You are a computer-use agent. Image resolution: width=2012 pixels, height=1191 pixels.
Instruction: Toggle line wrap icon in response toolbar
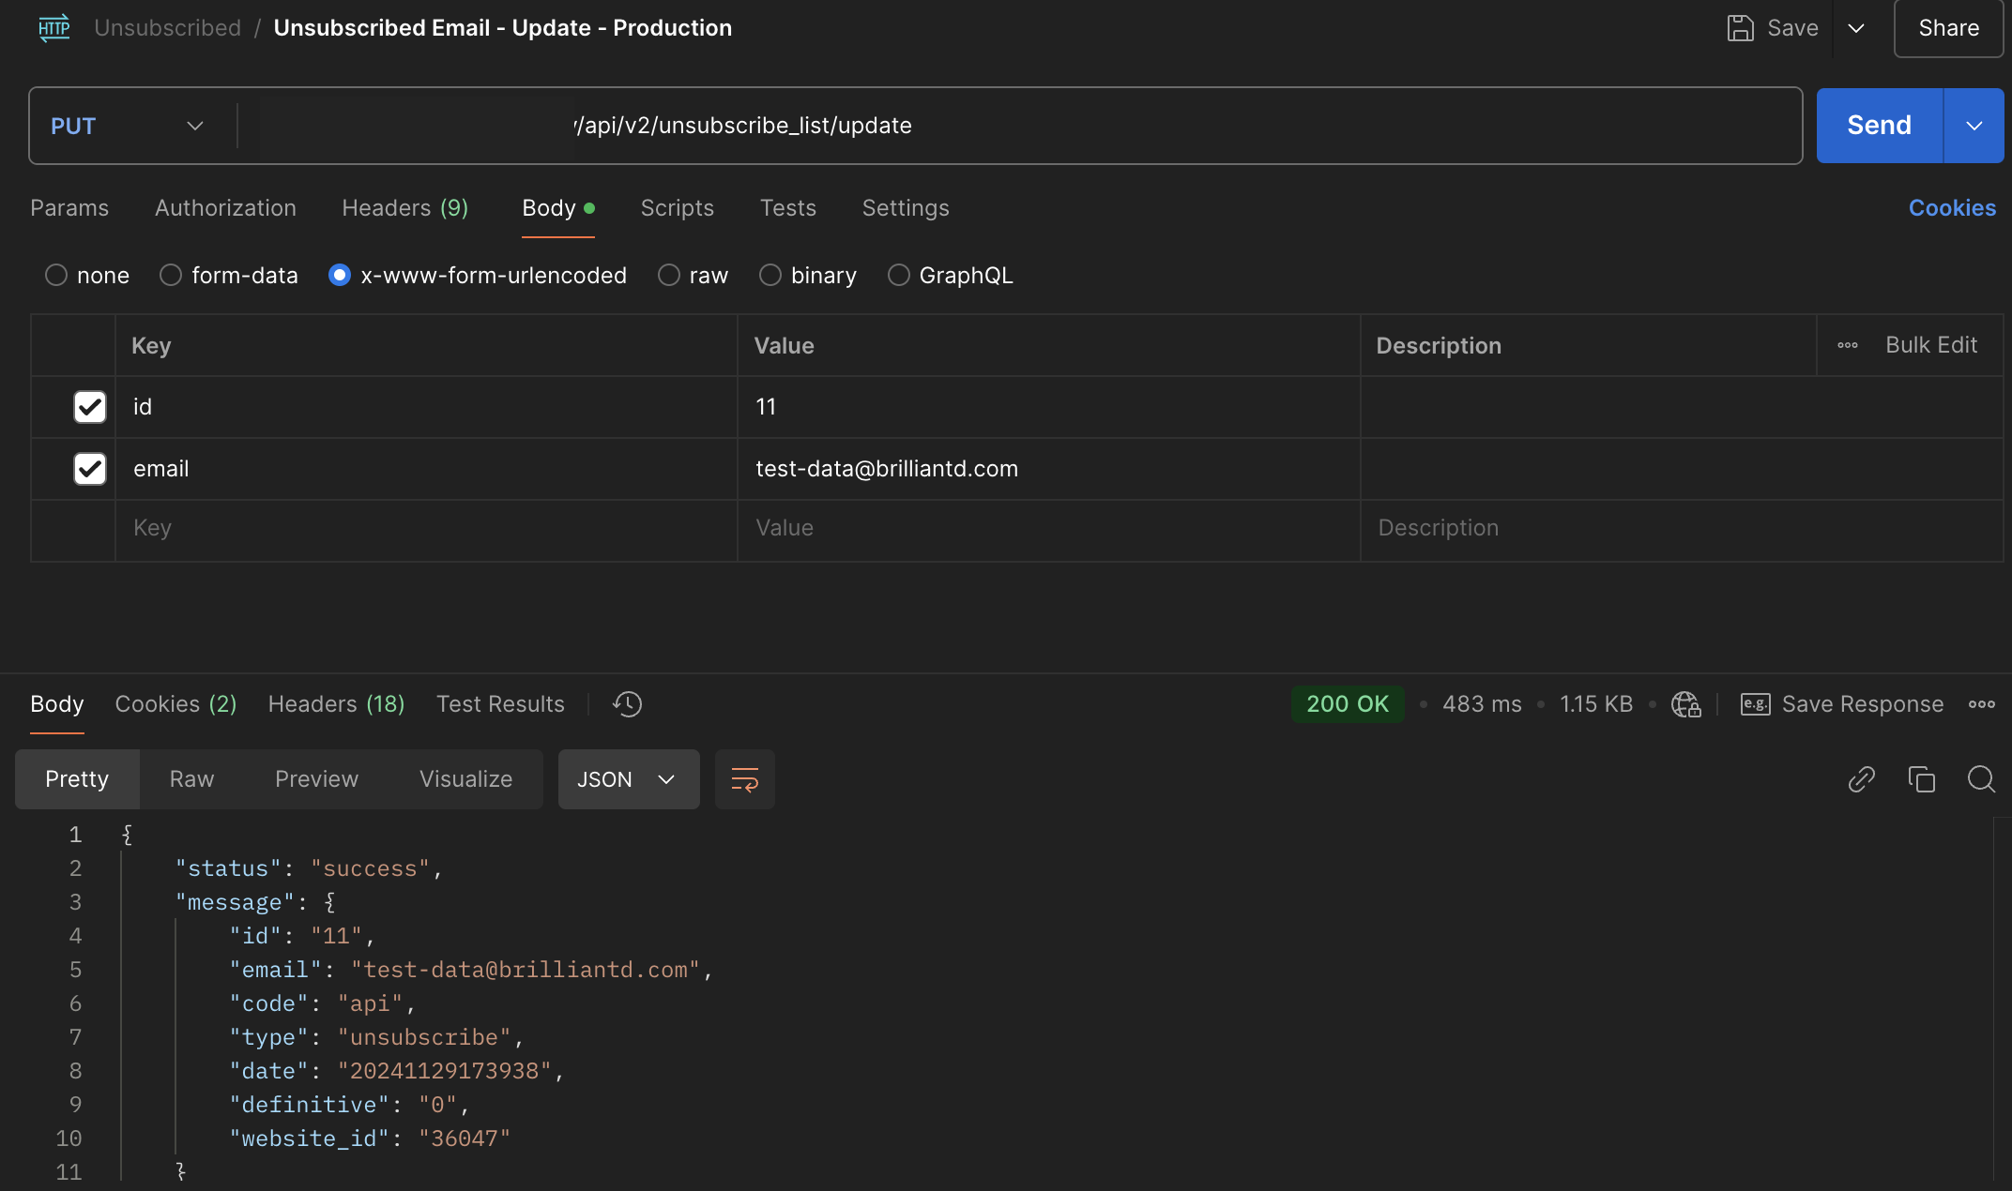click(x=744, y=779)
